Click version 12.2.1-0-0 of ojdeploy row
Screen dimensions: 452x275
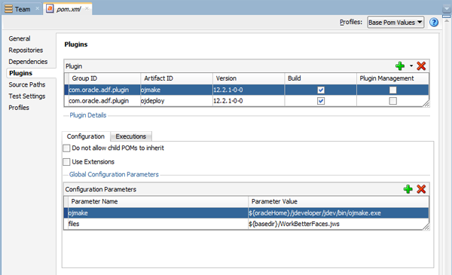click(x=249, y=101)
